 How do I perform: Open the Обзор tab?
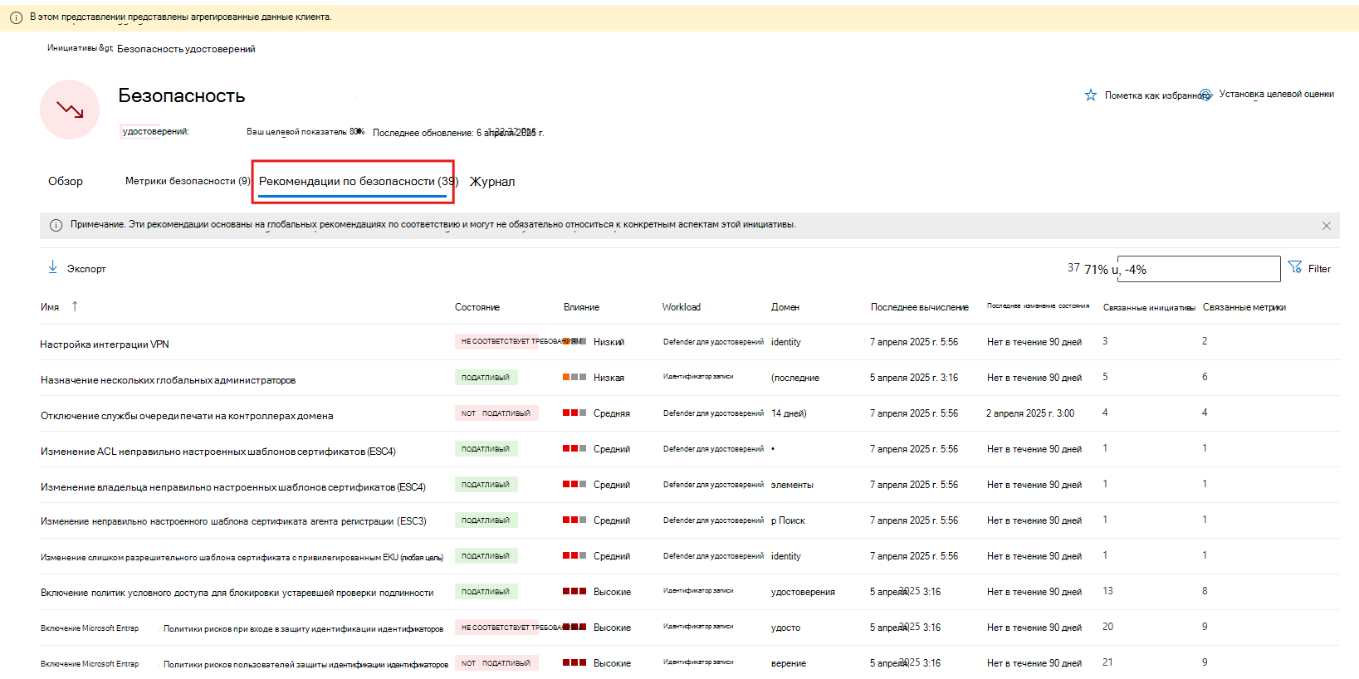pyautogui.click(x=66, y=181)
